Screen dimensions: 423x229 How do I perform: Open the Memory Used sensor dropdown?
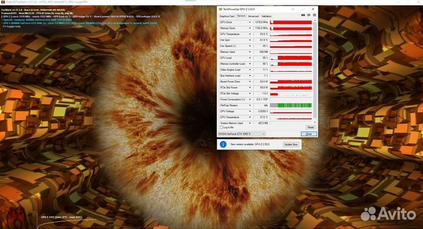click(x=250, y=52)
